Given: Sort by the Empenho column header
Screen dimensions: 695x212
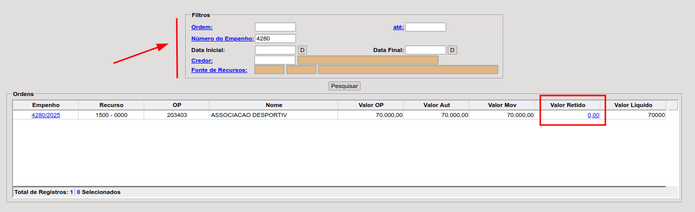Looking at the screenshot, I should pyautogui.click(x=46, y=105).
